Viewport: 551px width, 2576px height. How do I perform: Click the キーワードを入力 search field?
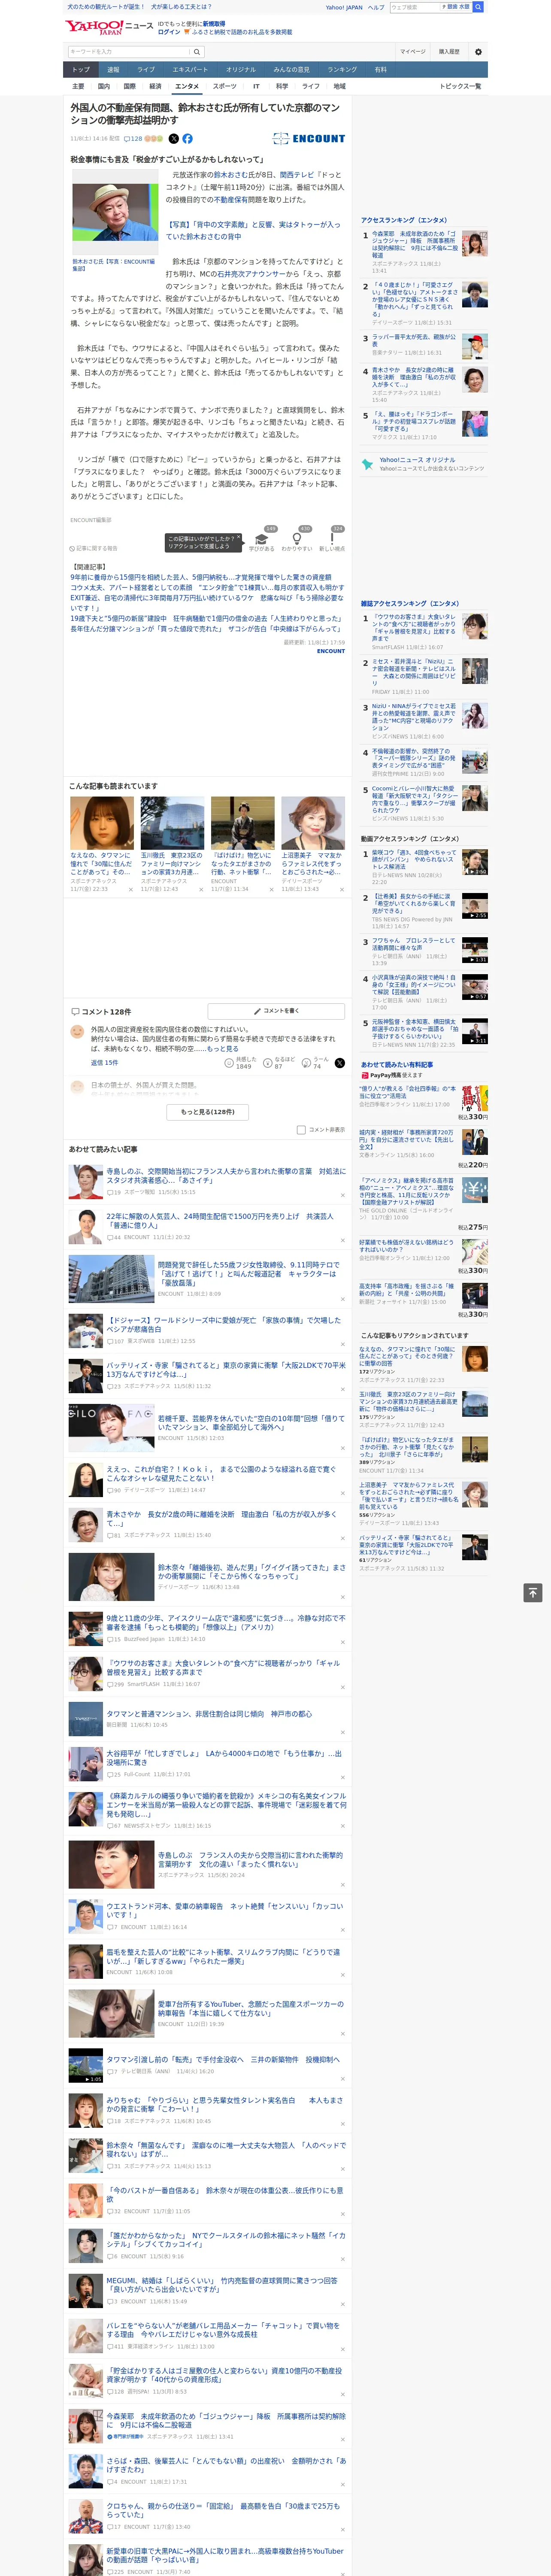(128, 52)
